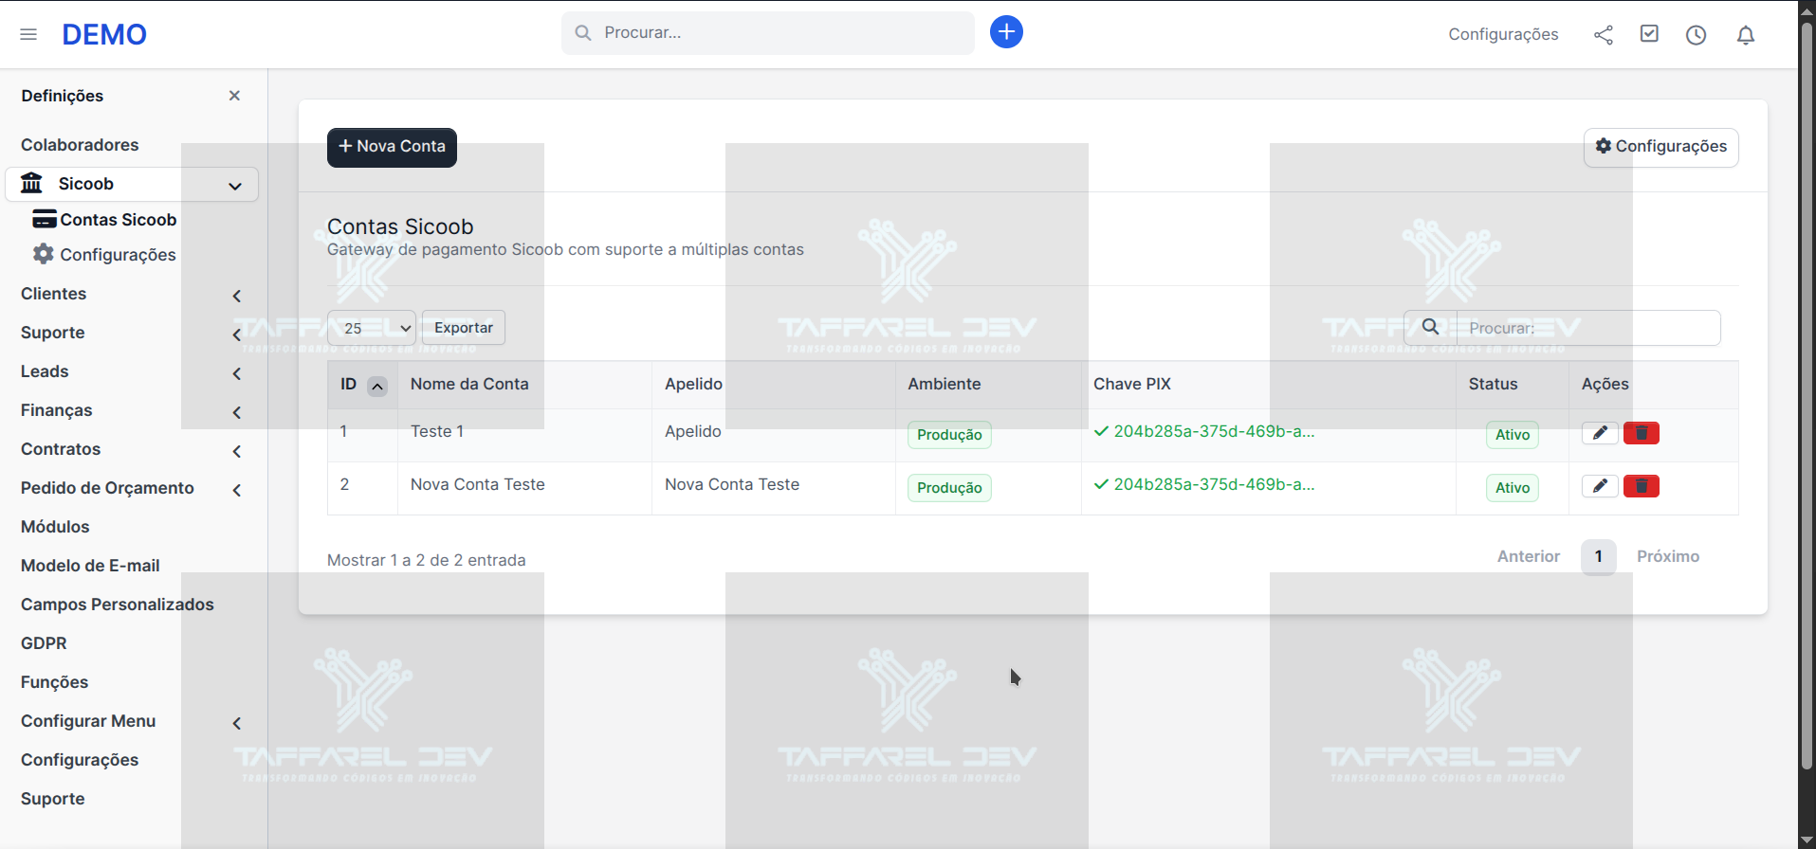Open notifications bell icon

click(1746, 35)
